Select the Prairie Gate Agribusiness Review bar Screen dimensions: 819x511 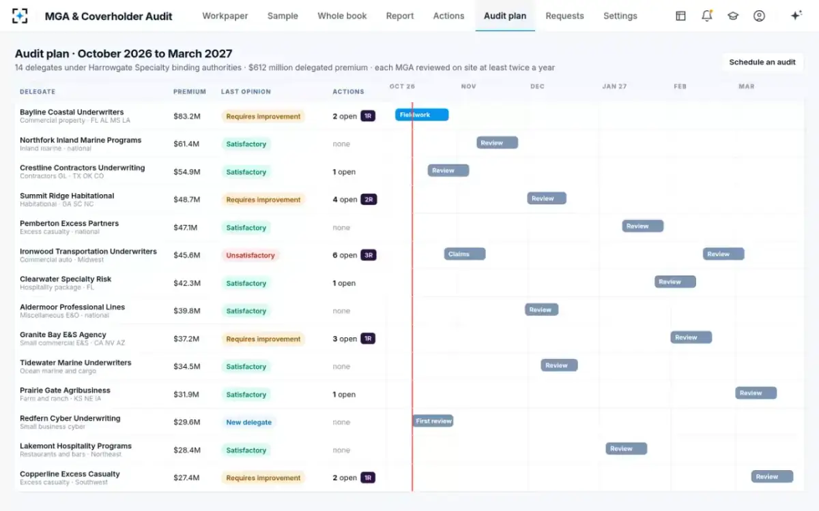coord(756,393)
